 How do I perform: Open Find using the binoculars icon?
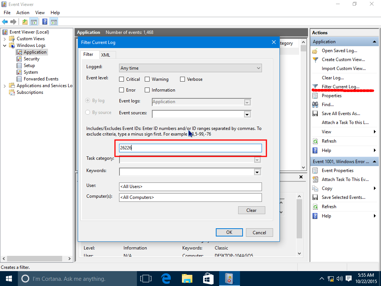coord(315,105)
